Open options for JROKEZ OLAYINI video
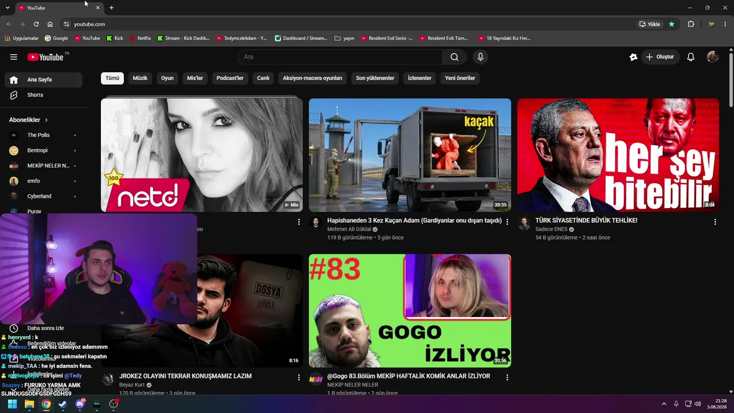The image size is (734, 413). [299, 377]
